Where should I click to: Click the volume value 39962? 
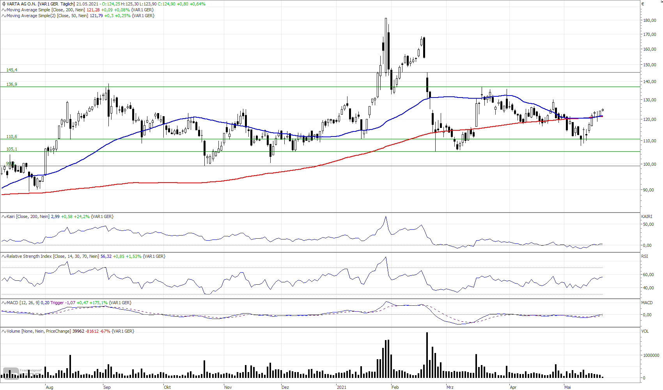click(x=78, y=331)
